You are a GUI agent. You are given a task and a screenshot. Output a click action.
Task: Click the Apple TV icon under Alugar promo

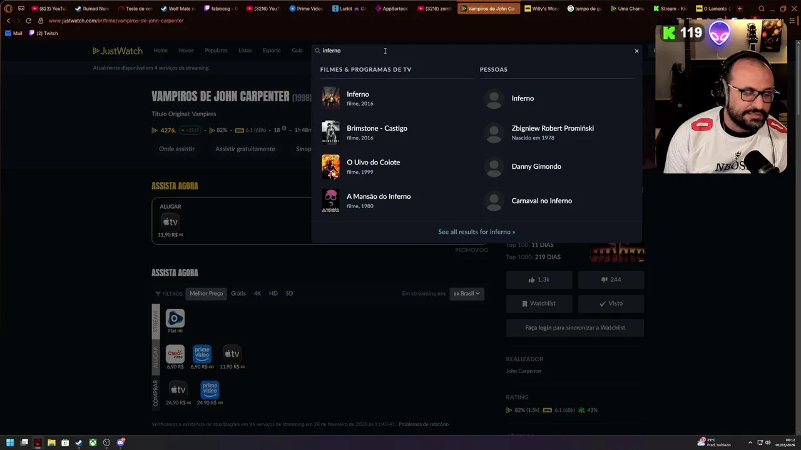click(x=170, y=222)
